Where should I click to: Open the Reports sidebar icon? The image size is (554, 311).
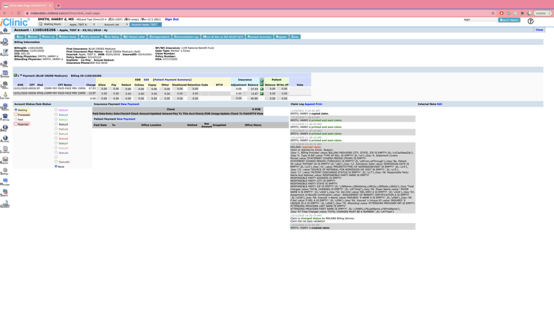click(5, 161)
